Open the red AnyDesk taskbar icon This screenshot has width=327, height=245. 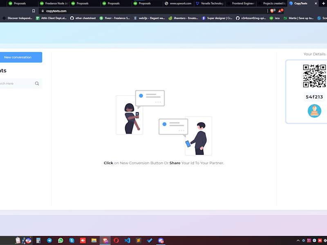tap(83, 241)
